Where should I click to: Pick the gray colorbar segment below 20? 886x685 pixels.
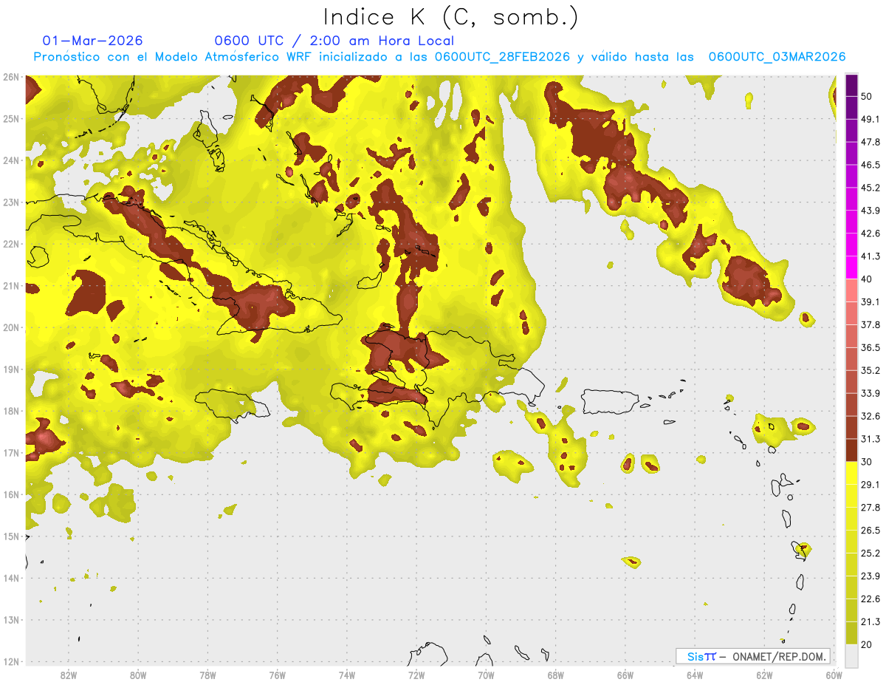click(x=851, y=655)
